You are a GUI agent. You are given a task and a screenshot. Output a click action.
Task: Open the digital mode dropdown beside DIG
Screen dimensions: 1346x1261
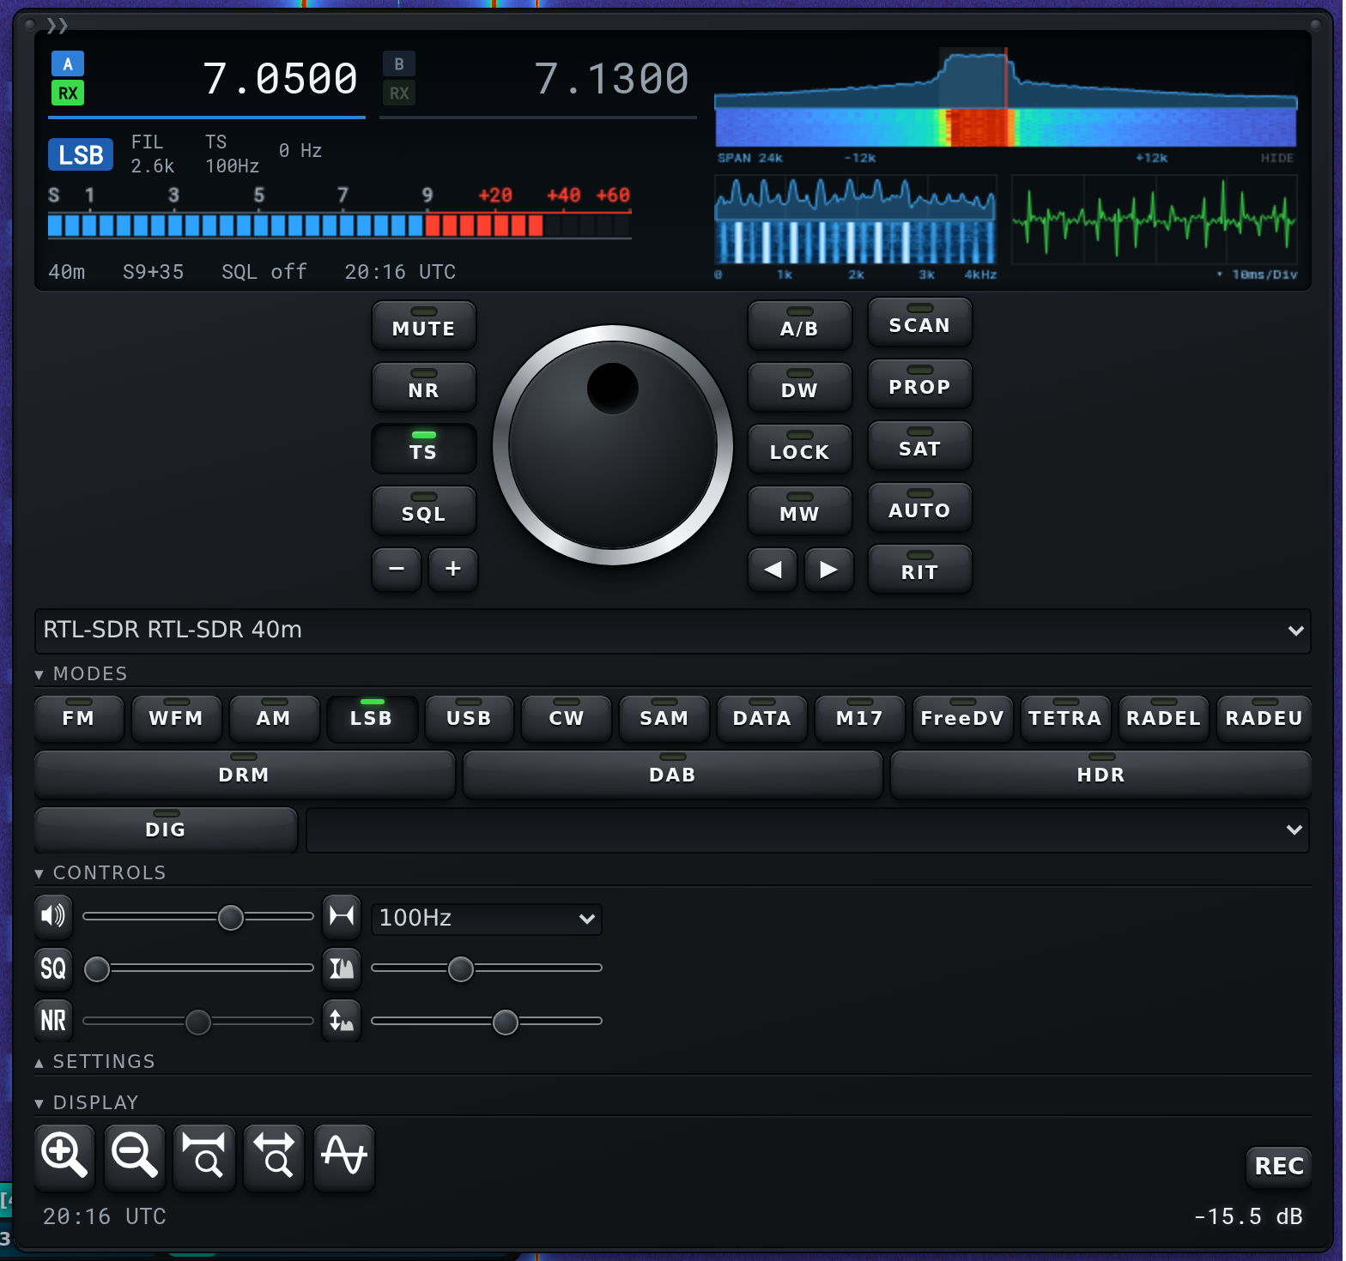pos(808,830)
